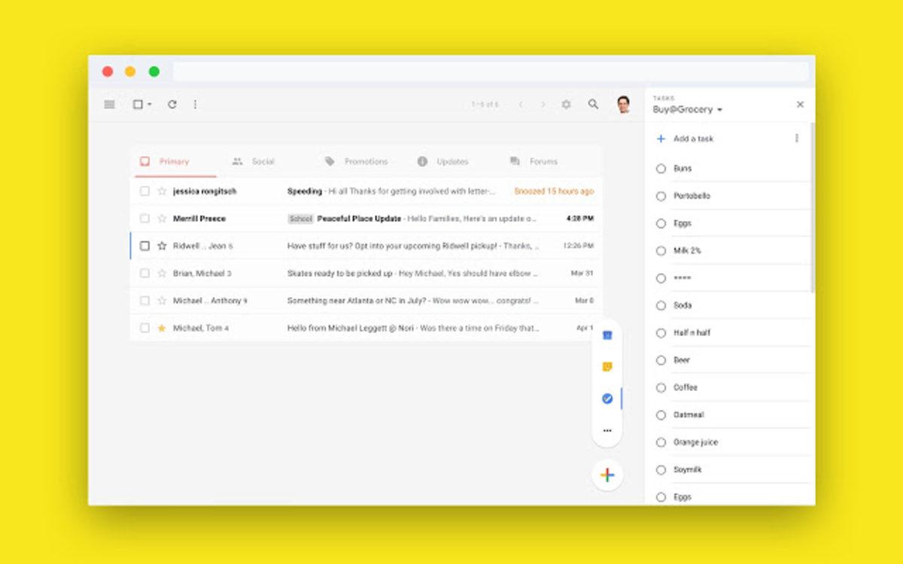This screenshot has height=564, width=903.
Task: Click Add a task
Action: (x=694, y=139)
